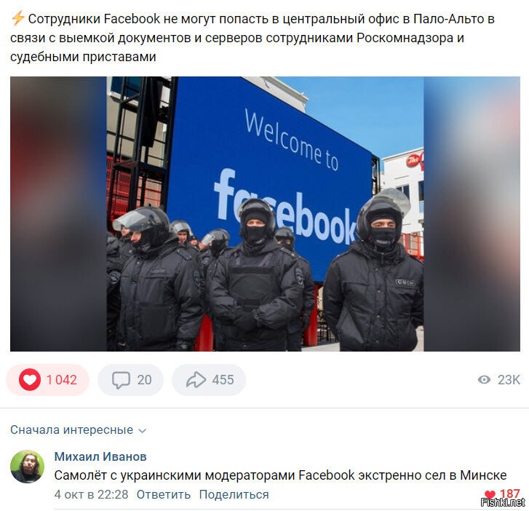Screen dimensions: 529x511
Task: Click the red heart like icon
Action: [x=30, y=380]
